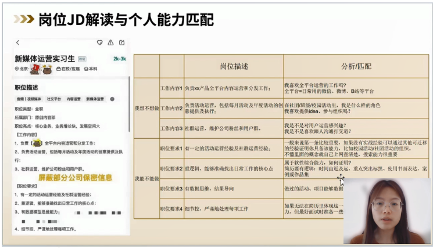Click the 岗位描述 table column header
This screenshot has width=433, height=248.
tap(234, 66)
